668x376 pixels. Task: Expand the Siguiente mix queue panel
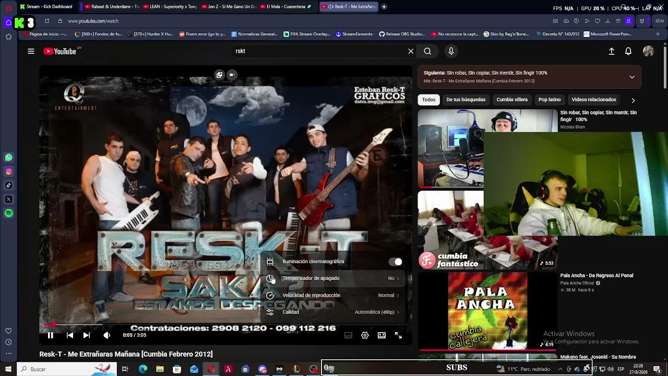tap(632, 77)
